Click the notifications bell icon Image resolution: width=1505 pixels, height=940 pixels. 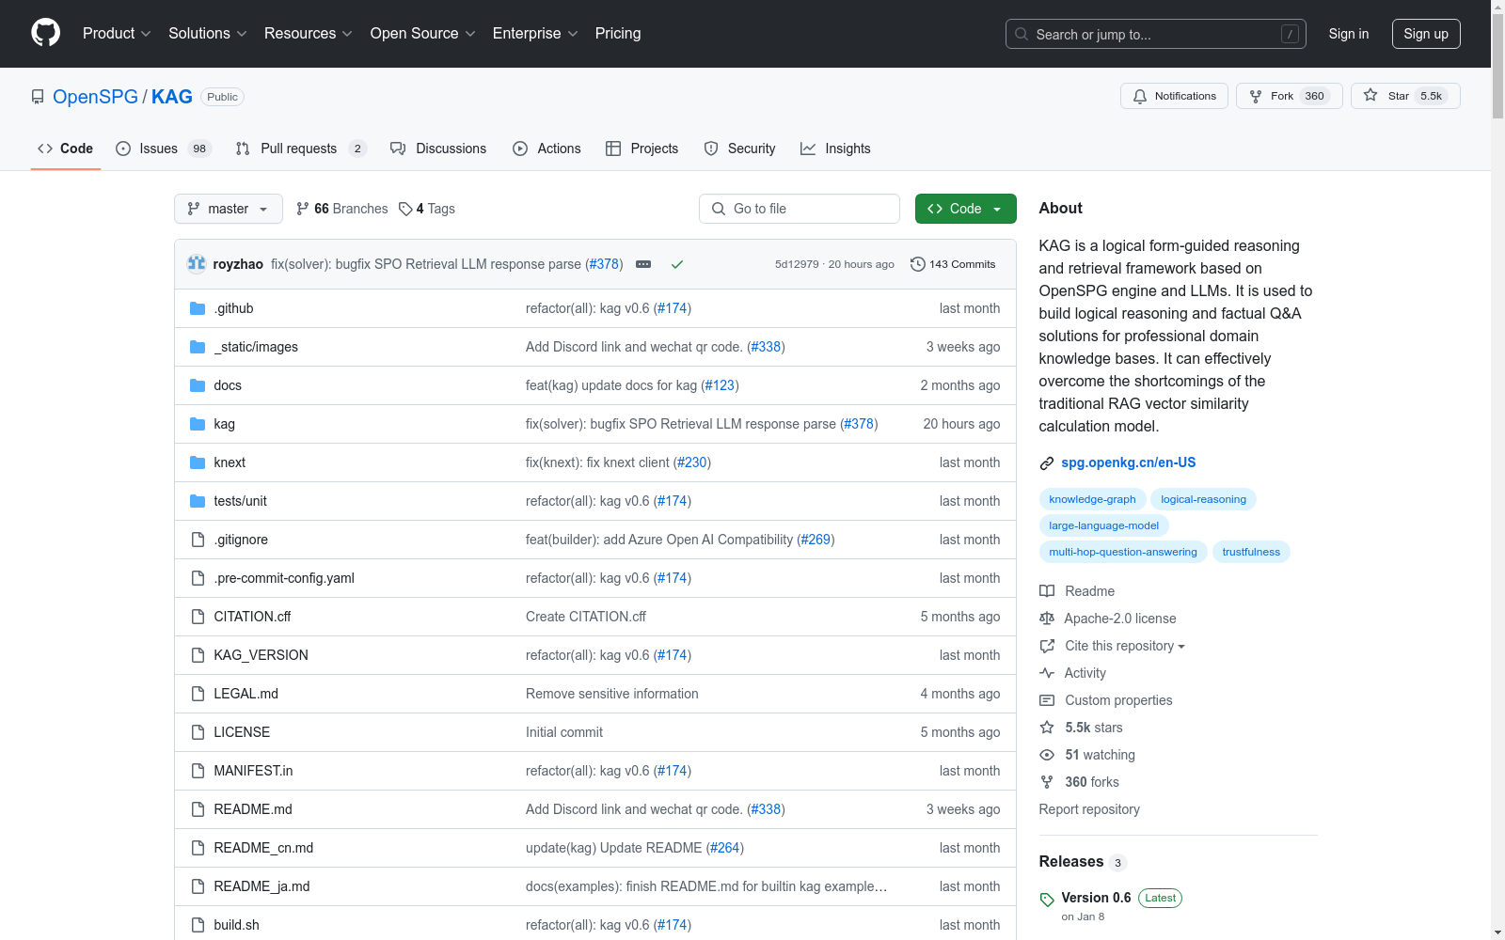click(1140, 96)
